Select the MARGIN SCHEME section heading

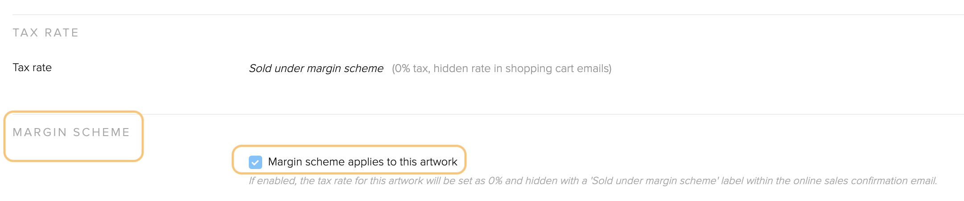pyautogui.click(x=71, y=132)
